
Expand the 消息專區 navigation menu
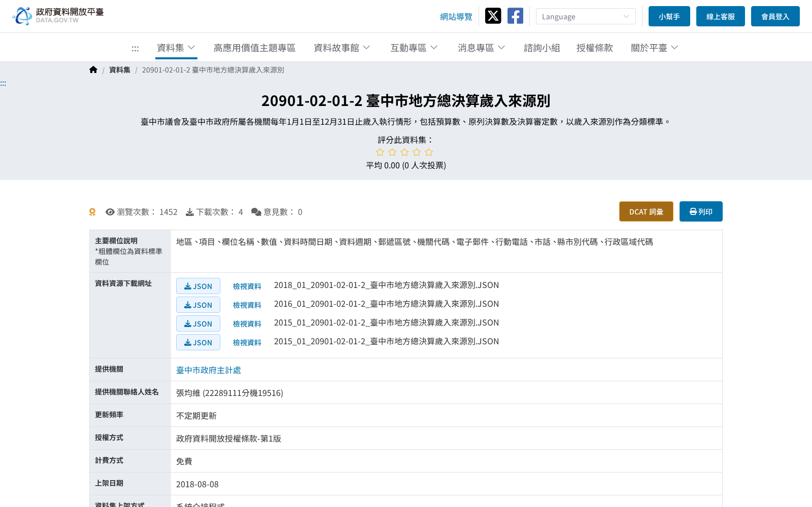click(482, 48)
